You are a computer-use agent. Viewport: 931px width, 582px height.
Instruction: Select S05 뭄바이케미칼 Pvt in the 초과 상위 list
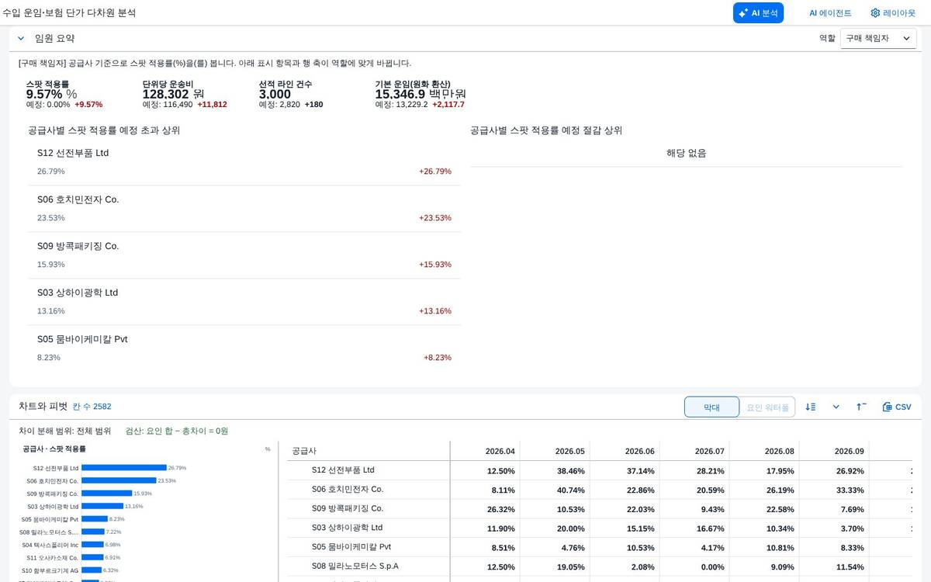(x=244, y=348)
